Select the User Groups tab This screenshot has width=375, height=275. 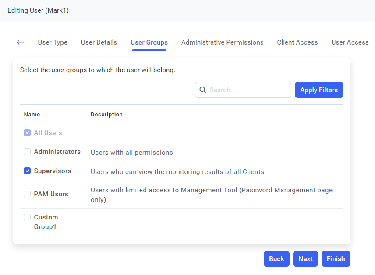coord(149,42)
